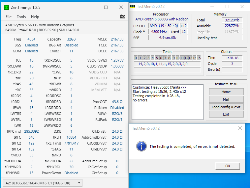
Task: Click the AMD Ryzen 5 5600G processor name
Action: 162,19
